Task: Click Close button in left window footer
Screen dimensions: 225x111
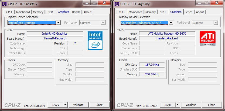Action: point(99,105)
